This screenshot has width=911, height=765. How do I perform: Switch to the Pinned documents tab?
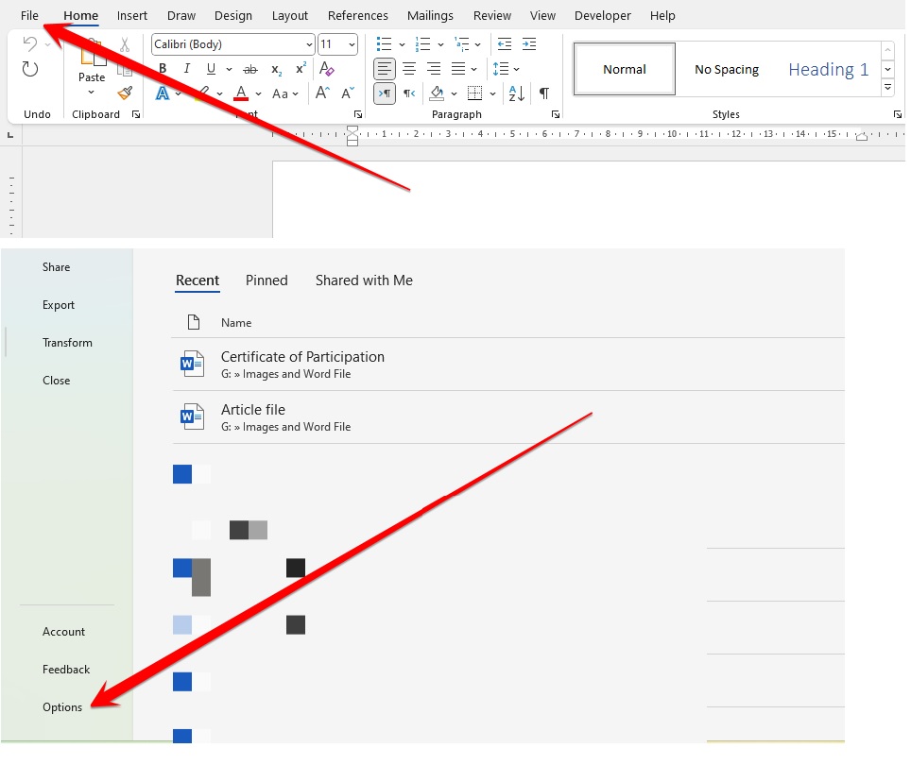pyautogui.click(x=266, y=280)
